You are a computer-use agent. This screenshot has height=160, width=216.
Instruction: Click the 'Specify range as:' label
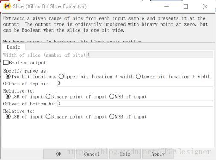tap(26, 71)
